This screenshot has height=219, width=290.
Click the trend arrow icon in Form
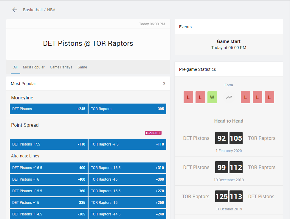click(x=229, y=97)
